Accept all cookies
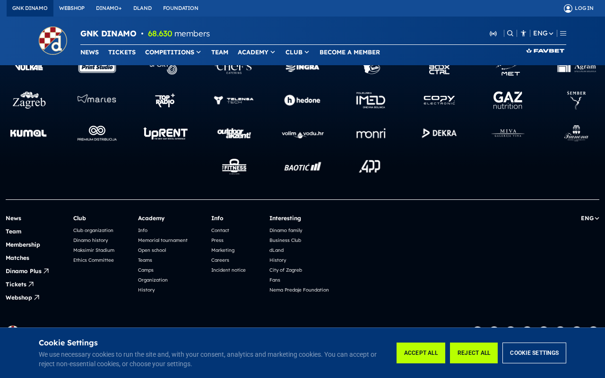Viewport: 605px width, 378px height. (x=421, y=353)
